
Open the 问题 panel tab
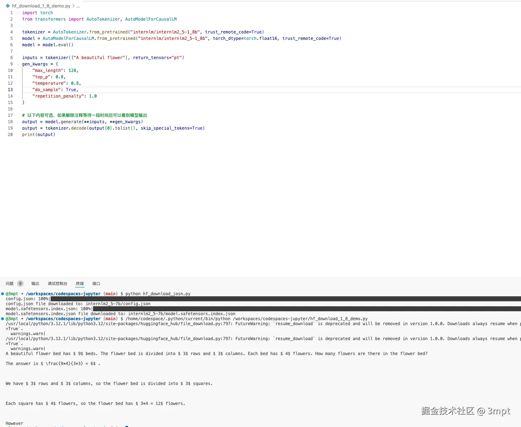click(10, 283)
